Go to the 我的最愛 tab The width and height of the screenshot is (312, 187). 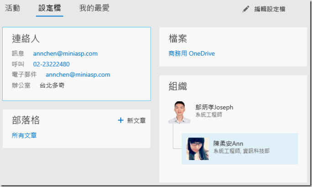[x=94, y=8]
